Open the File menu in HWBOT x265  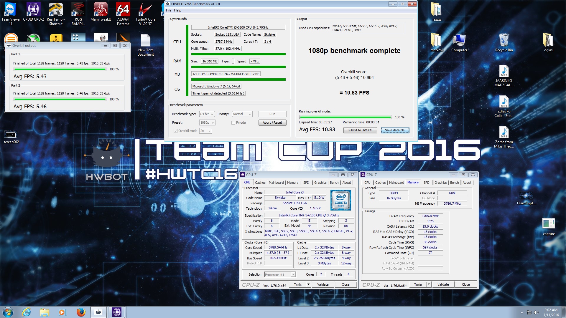[x=169, y=10]
